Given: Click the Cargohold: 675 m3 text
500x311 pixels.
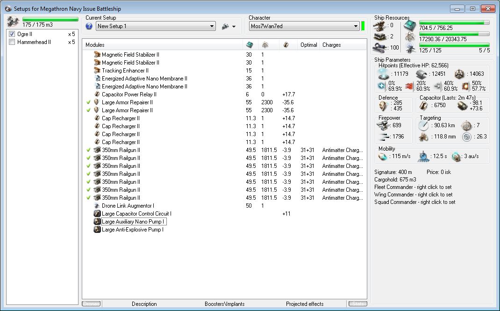Looking at the screenshot, I should (395, 180).
